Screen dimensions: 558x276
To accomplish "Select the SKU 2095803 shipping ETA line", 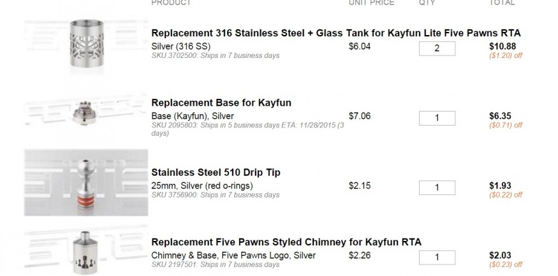I will [x=247, y=129].
